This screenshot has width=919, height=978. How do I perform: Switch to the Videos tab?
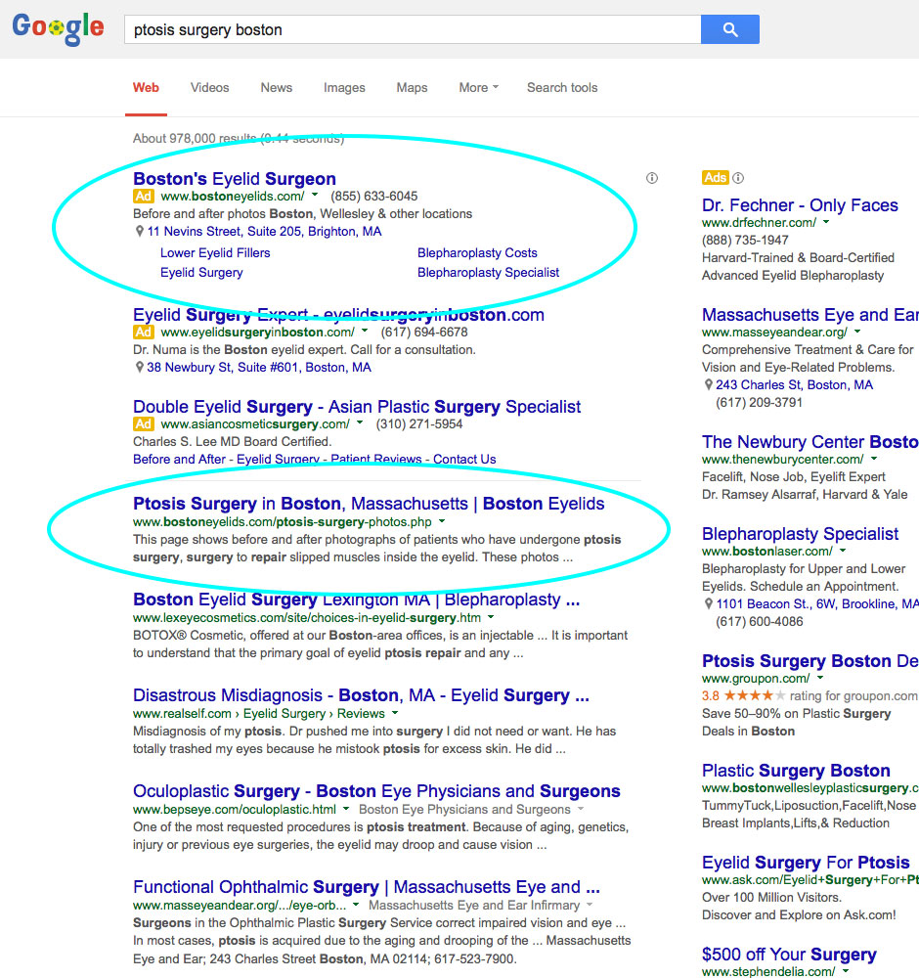209,88
